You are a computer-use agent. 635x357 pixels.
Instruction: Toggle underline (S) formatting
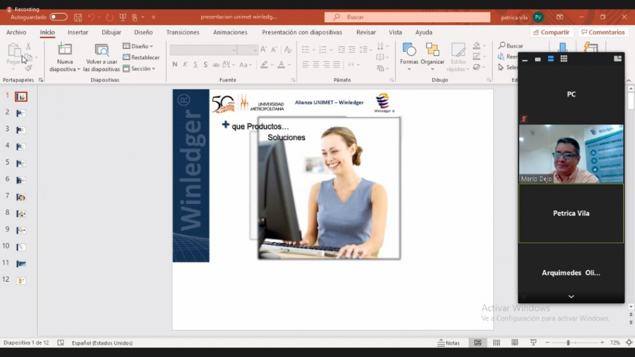coord(195,64)
